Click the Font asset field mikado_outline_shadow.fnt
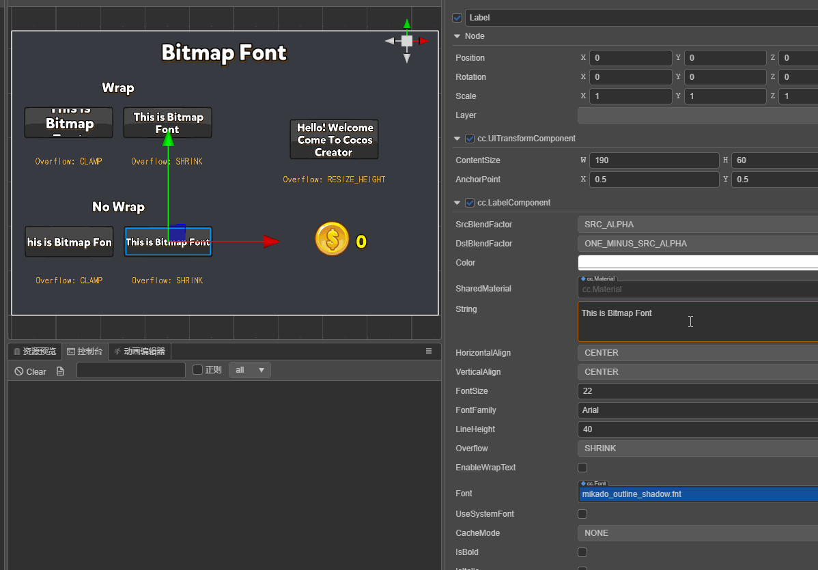Image resolution: width=818 pixels, height=570 pixels. coord(698,494)
